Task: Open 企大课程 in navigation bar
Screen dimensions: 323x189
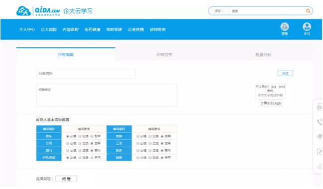Action: [49, 29]
